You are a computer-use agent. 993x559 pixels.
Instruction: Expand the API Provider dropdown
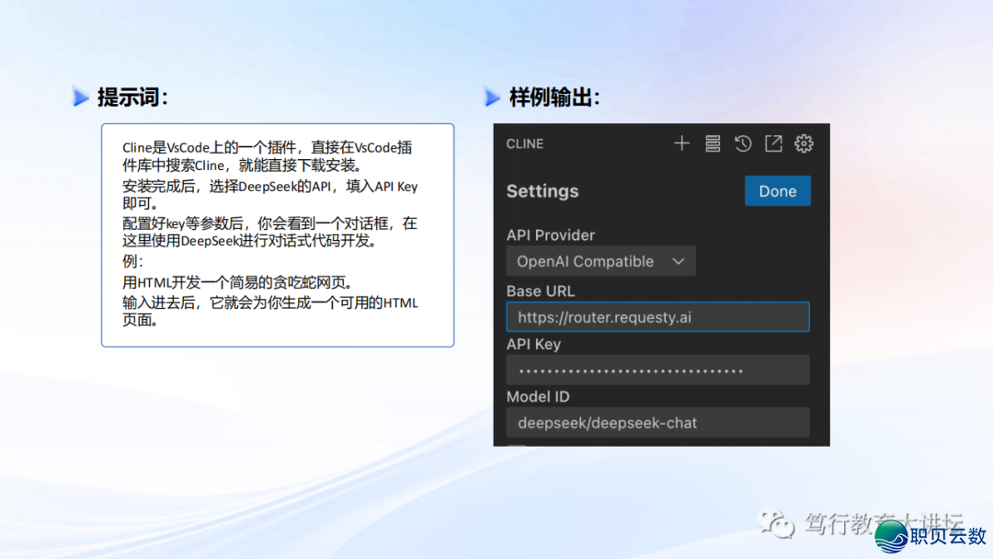(600, 261)
